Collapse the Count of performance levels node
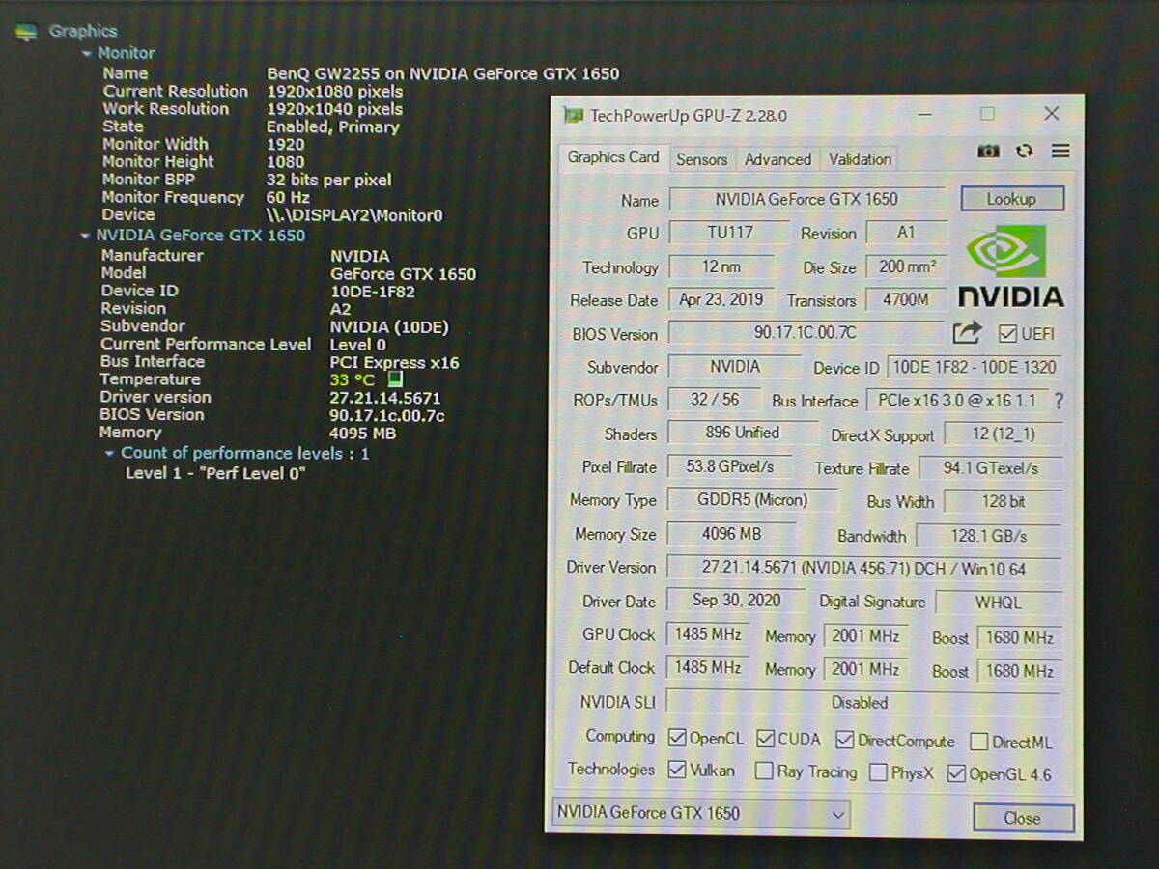1159x869 pixels. pos(110,453)
